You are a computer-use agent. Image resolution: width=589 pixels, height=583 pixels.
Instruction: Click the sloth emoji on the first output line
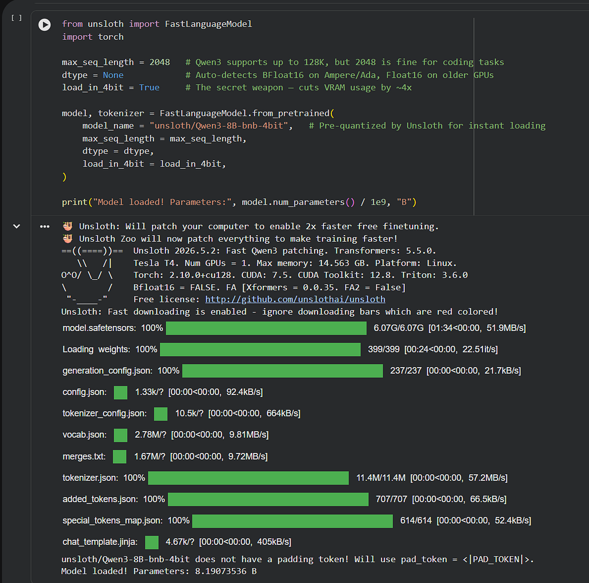68,226
